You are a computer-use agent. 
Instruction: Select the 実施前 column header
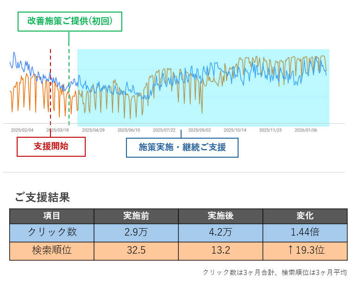tap(136, 216)
